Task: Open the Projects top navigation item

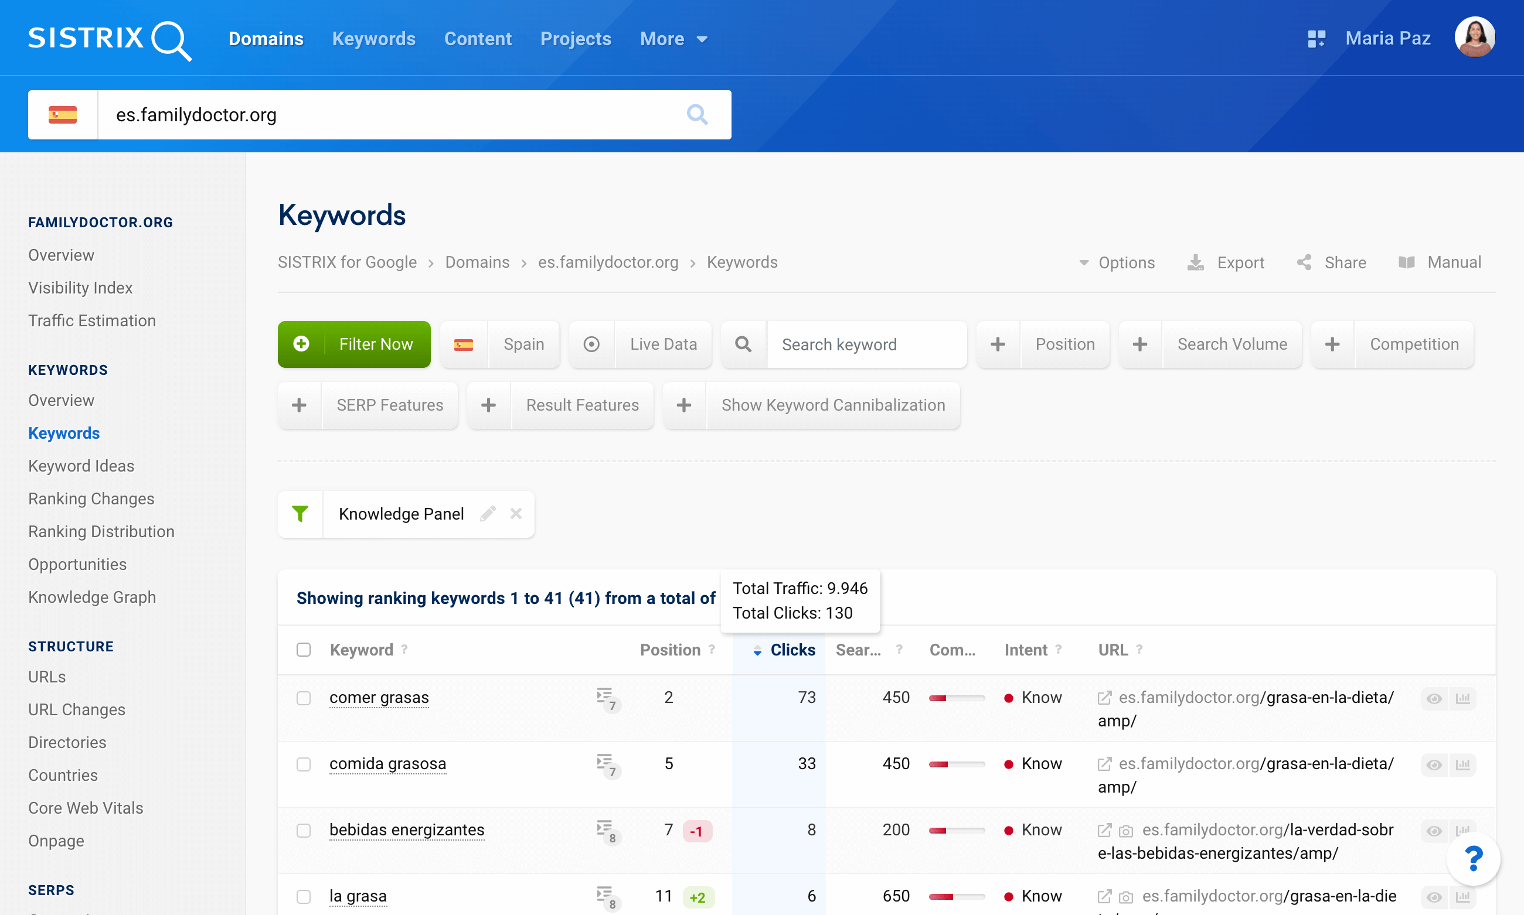Action: point(576,39)
